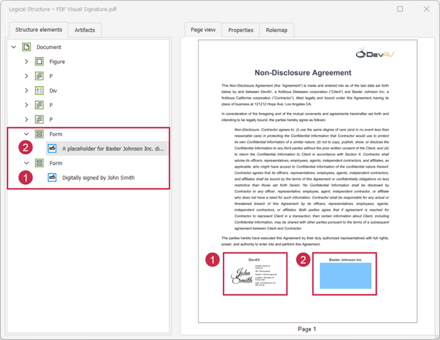Image resolution: width=440 pixels, height=340 pixels.
Task: Expand the Figure node
Action: tap(26, 61)
